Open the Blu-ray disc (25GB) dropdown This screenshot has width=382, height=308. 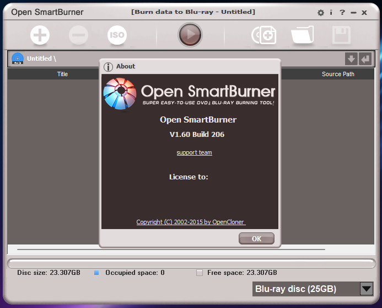click(367, 289)
